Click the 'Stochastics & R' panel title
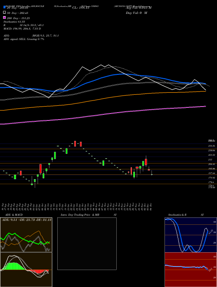This screenshot has width=217, height=287. tap(177, 215)
